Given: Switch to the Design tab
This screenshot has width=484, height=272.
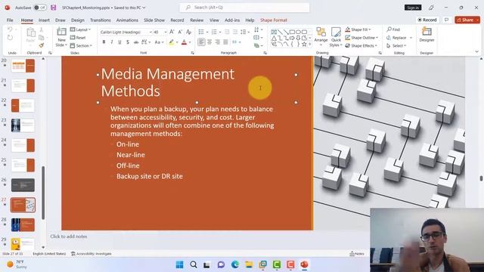Looking at the screenshot, I should pyautogui.click(x=77, y=20).
